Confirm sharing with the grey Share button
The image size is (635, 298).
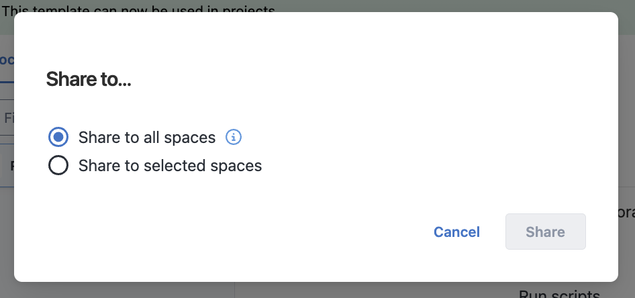[x=545, y=232]
